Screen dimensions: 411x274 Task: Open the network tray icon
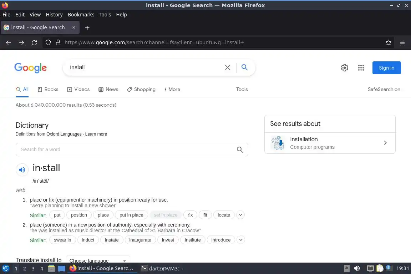[x=370, y=269]
